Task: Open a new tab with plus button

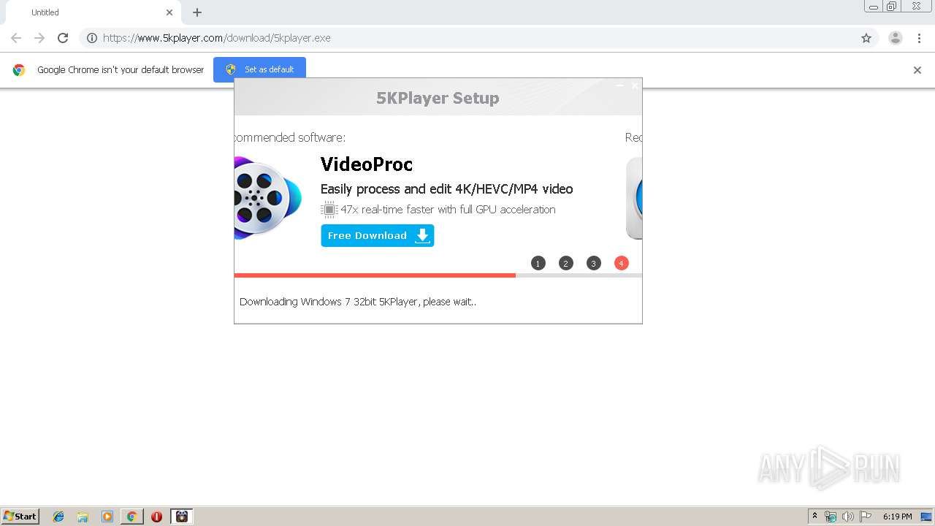Action: (x=197, y=12)
